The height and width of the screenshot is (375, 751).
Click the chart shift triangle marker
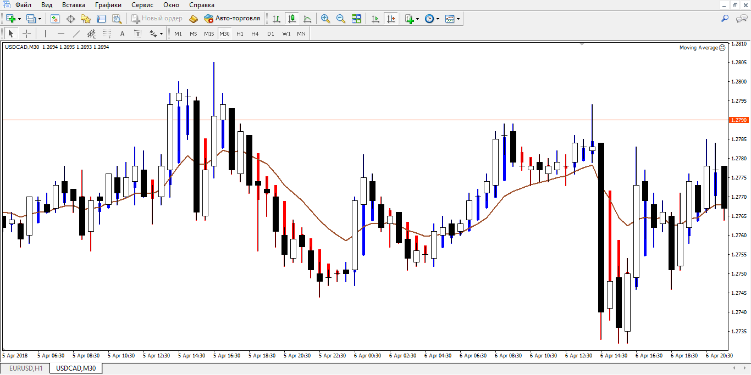point(582,44)
